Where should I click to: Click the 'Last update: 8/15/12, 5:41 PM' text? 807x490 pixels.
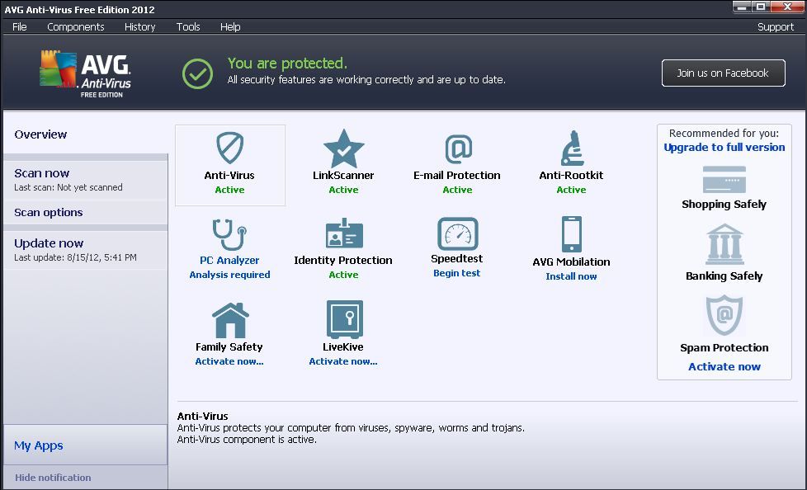click(75, 257)
